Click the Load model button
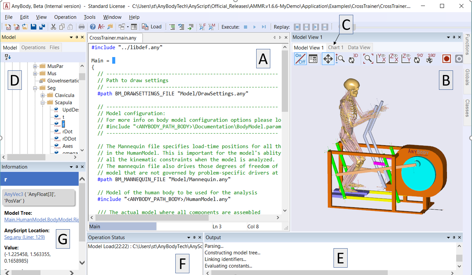 152,27
